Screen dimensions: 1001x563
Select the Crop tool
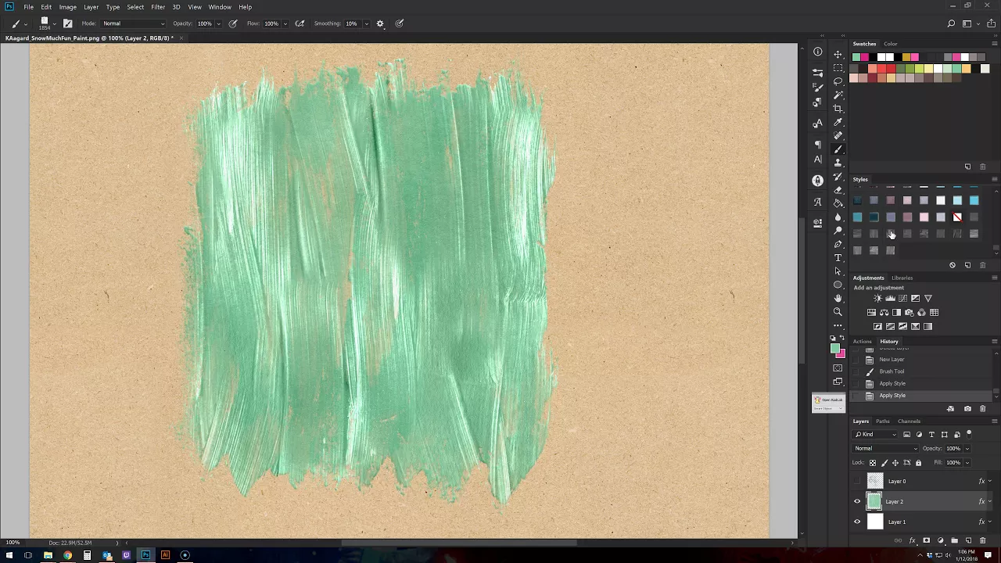pyautogui.click(x=838, y=109)
